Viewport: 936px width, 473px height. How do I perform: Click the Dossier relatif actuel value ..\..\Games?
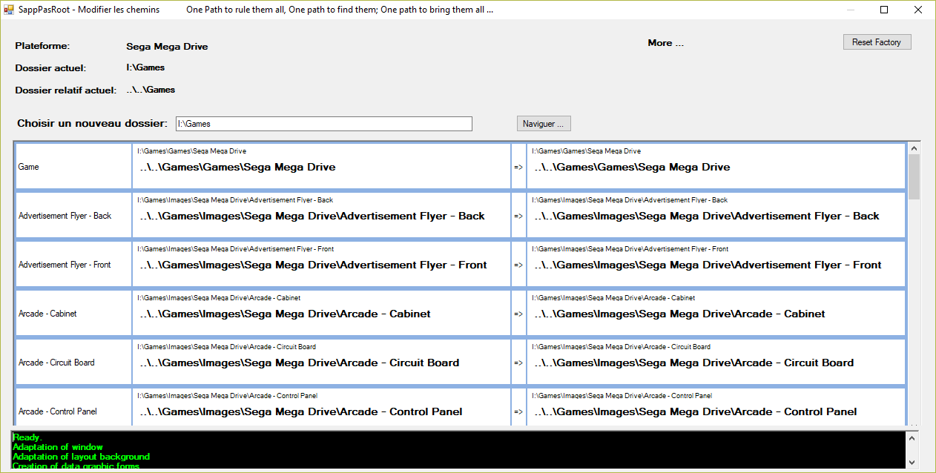pyautogui.click(x=151, y=90)
